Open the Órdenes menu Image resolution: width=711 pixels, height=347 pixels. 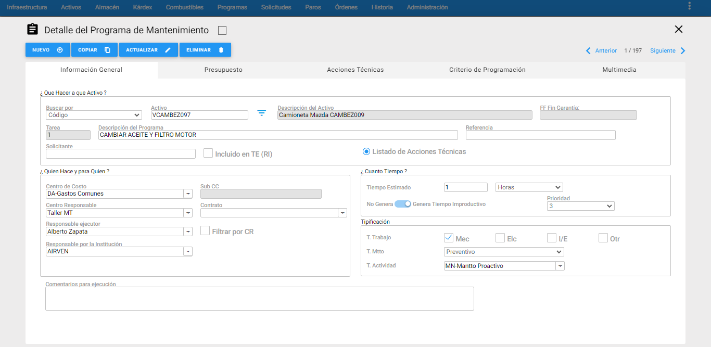click(x=346, y=7)
